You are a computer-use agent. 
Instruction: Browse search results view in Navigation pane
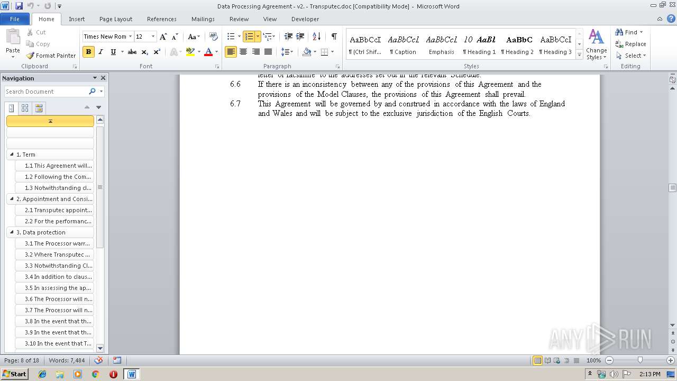pyautogui.click(x=39, y=108)
